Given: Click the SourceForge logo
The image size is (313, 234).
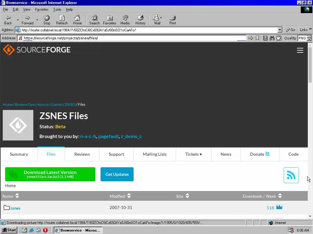Looking at the screenshot, I should (37, 50).
